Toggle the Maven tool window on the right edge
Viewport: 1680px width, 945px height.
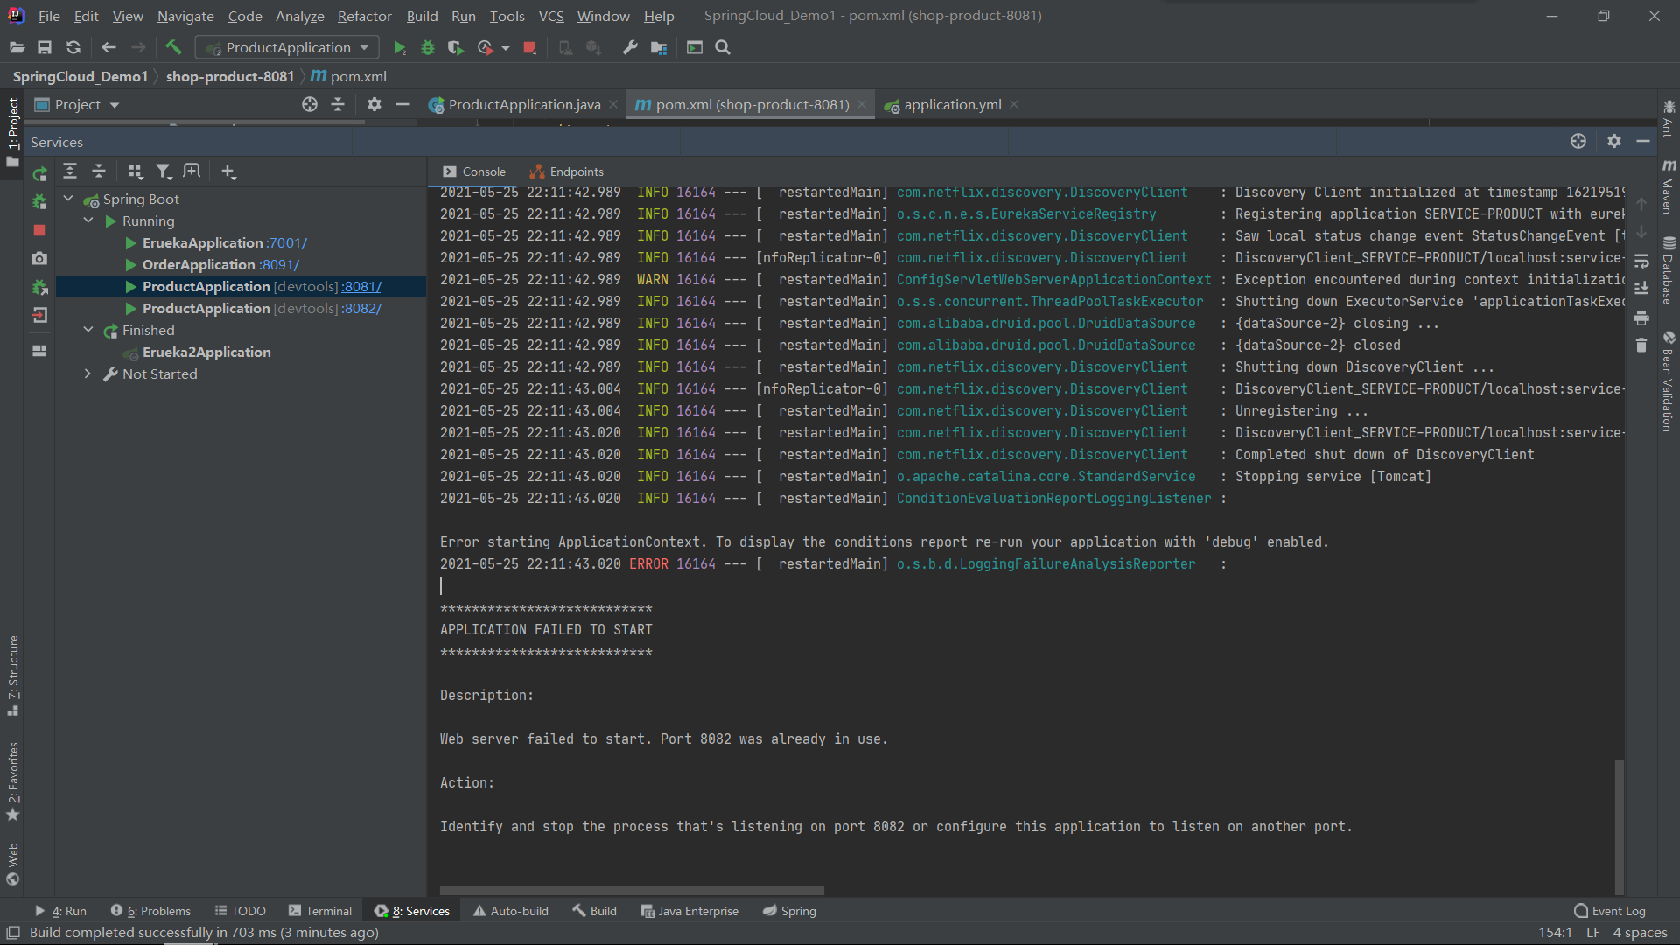click(1669, 188)
